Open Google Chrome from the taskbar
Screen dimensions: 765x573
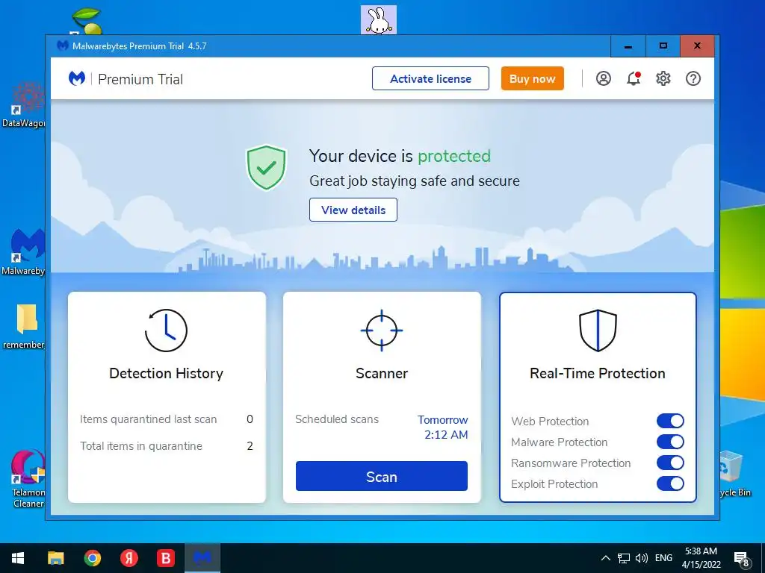pos(92,558)
